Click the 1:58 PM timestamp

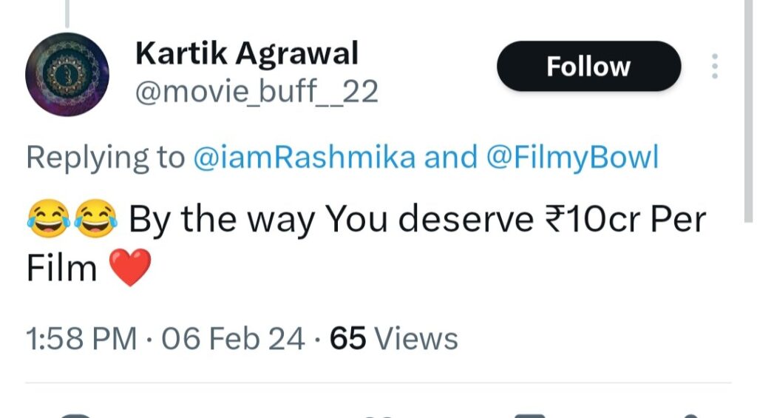point(81,339)
